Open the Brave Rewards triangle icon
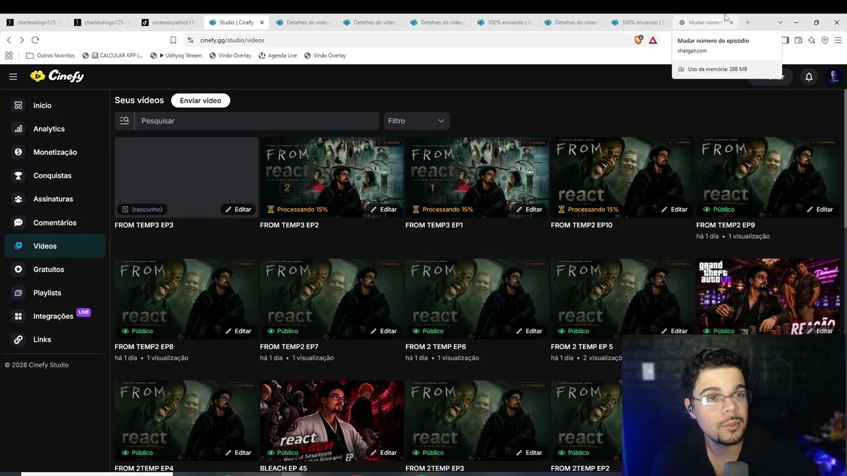 pyautogui.click(x=653, y=40)
